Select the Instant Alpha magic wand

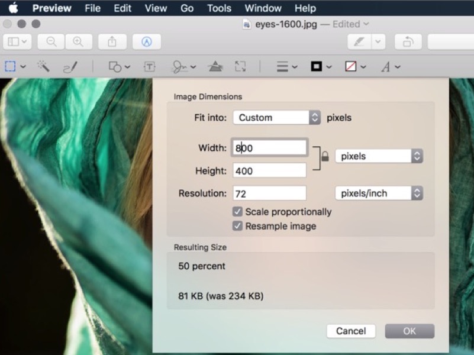43,66
